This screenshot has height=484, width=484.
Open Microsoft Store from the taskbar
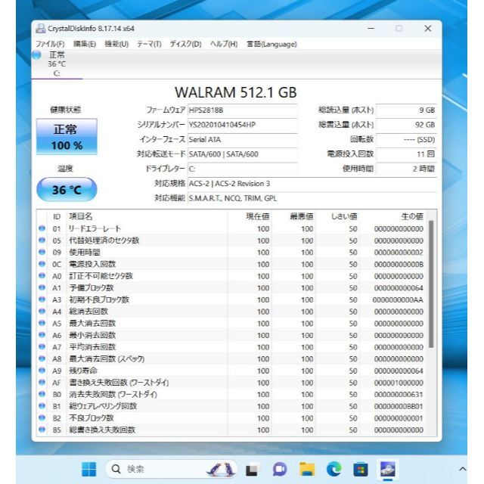click(x=361, y=470)
